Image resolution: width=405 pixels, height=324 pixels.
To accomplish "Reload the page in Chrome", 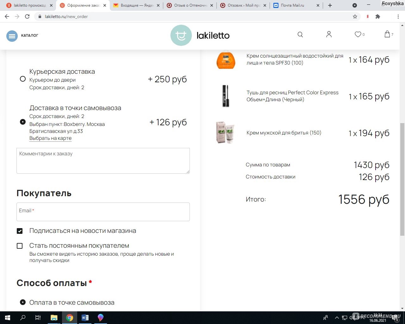I will click(27, 16).
